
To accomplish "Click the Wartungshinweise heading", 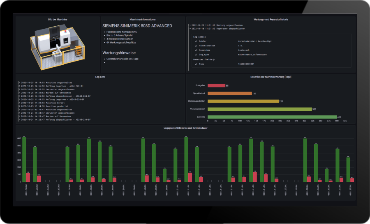I will tap(119, 53).
